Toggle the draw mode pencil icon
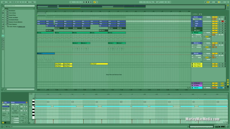Screen dimensions: 230x129 (x=206, y=2)
